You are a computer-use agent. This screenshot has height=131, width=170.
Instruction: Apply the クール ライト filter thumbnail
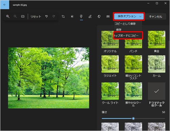coord(110,91)
